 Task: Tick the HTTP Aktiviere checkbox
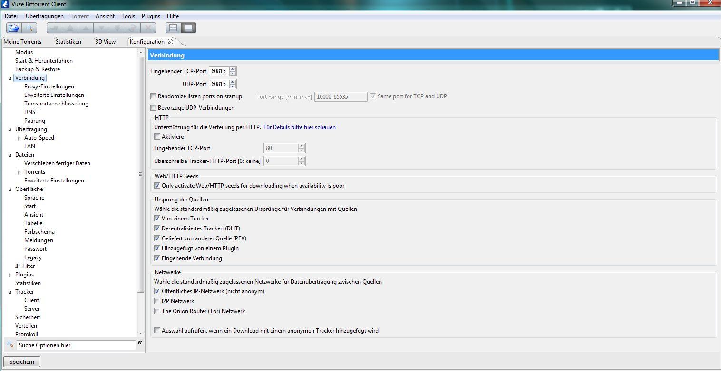click(x=157, y=137)
